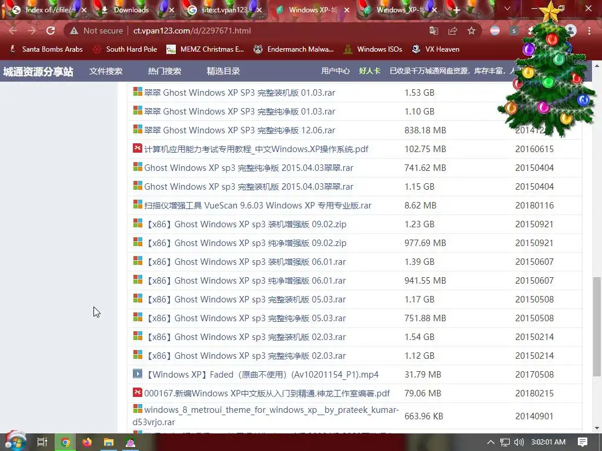Open 文件搜索 menu item
602x451 pixels.
tap(106, 71)
